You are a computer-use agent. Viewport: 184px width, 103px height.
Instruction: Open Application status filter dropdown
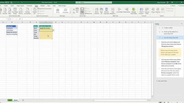click(x=52, y=26)
